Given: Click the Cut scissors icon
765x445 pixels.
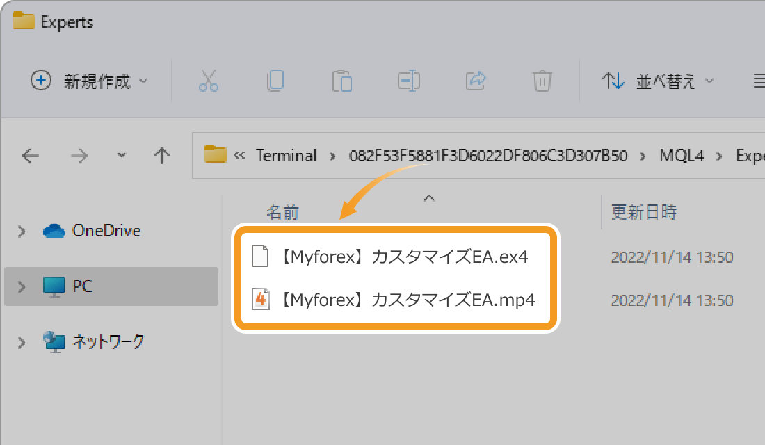Looking at the screenshot, I should point(209,81).
